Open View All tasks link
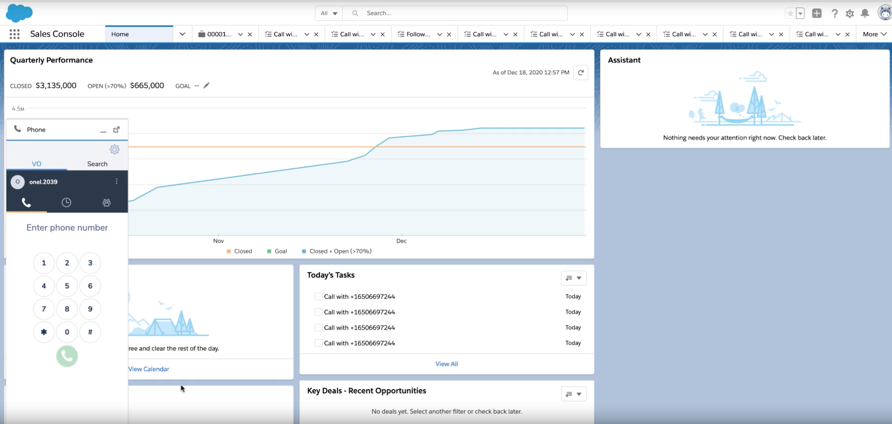This screenshot has height=424, width=892. [446, 364]
